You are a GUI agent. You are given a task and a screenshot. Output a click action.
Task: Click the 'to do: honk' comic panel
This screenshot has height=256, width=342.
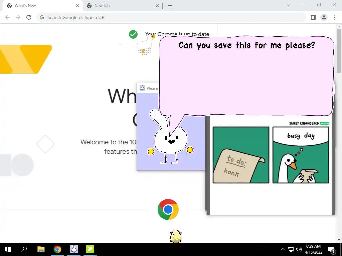(x=241, y=155)
